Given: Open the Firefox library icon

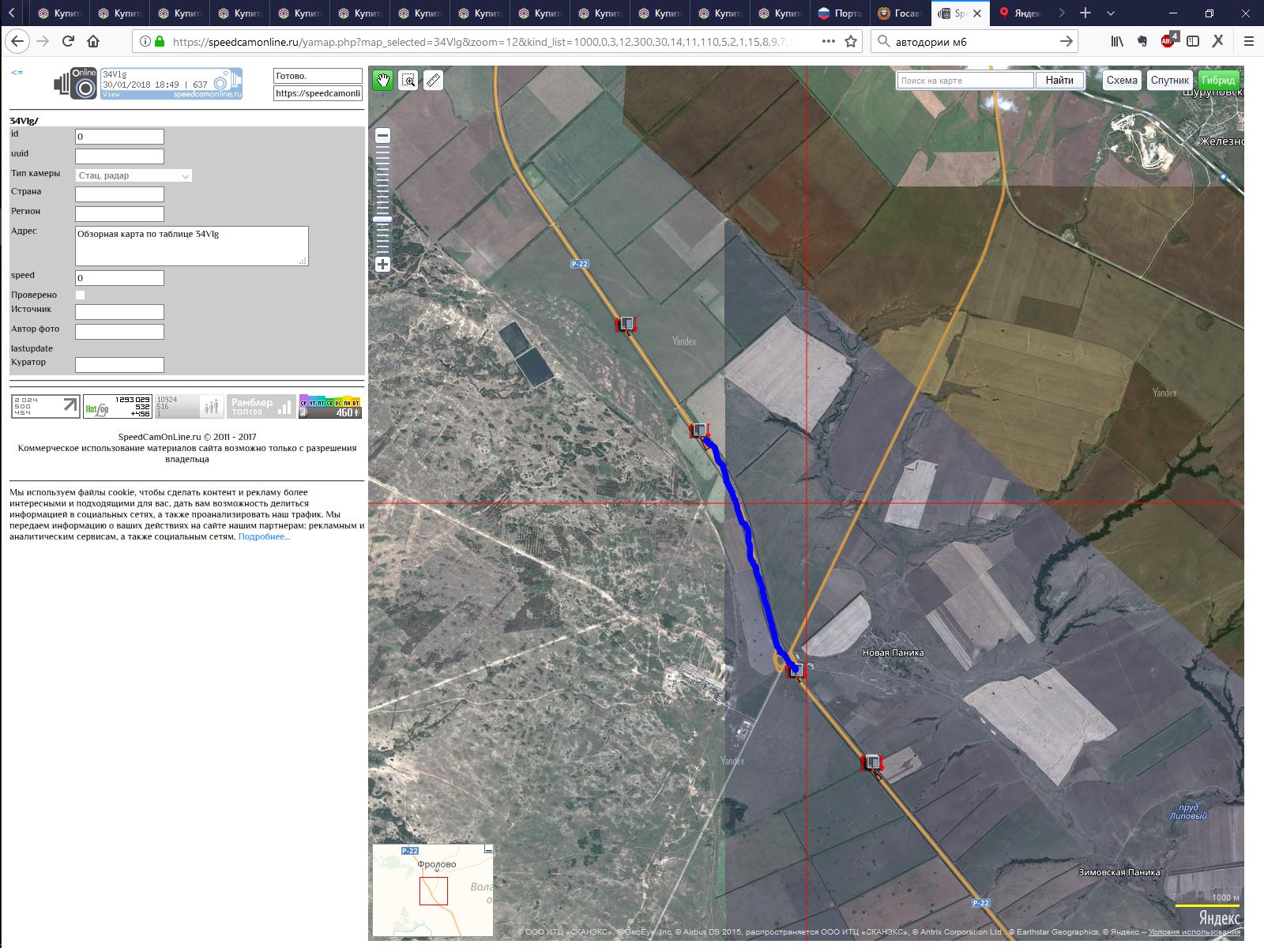Looking at the screenshot, I should (1116, 41).
